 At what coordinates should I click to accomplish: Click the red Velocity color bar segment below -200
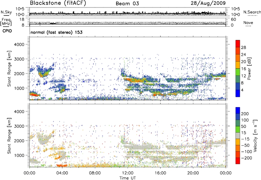(238, 161)
